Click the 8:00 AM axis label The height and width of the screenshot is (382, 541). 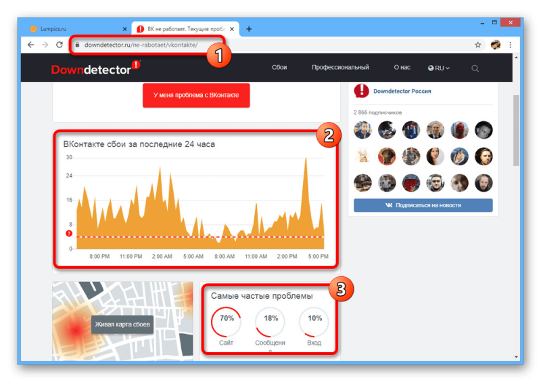225,256
